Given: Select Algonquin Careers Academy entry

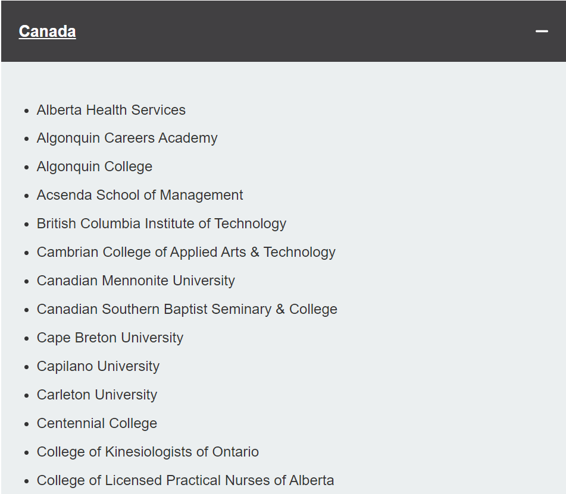Looking at the screenshot, I should click(x=127, y=138).
